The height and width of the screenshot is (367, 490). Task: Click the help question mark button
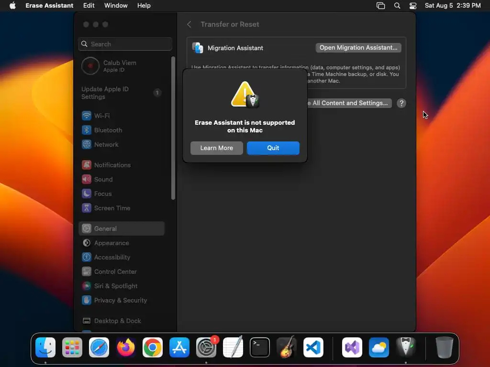coord(401,103)
